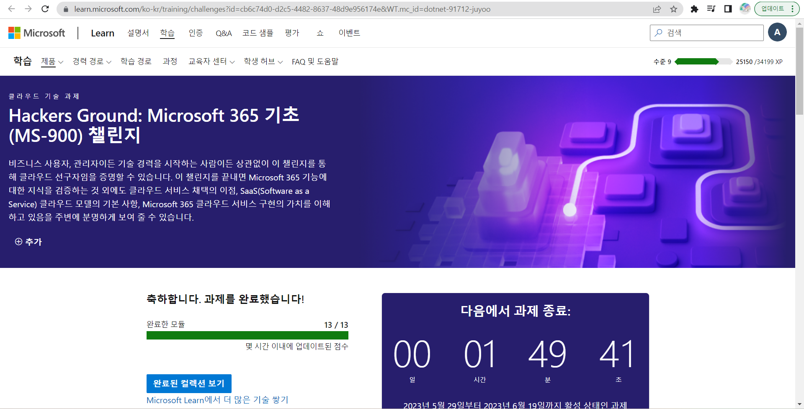Click the search magnifier icon

click(x=657, y=33)
